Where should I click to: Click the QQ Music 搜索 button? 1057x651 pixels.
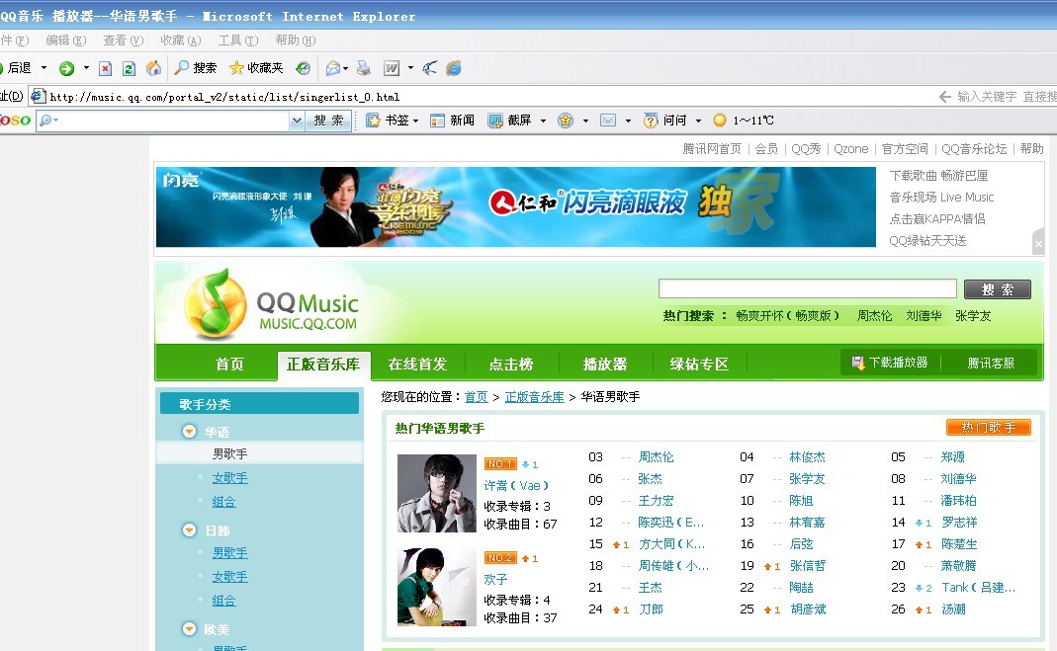(x=997, y=289)
